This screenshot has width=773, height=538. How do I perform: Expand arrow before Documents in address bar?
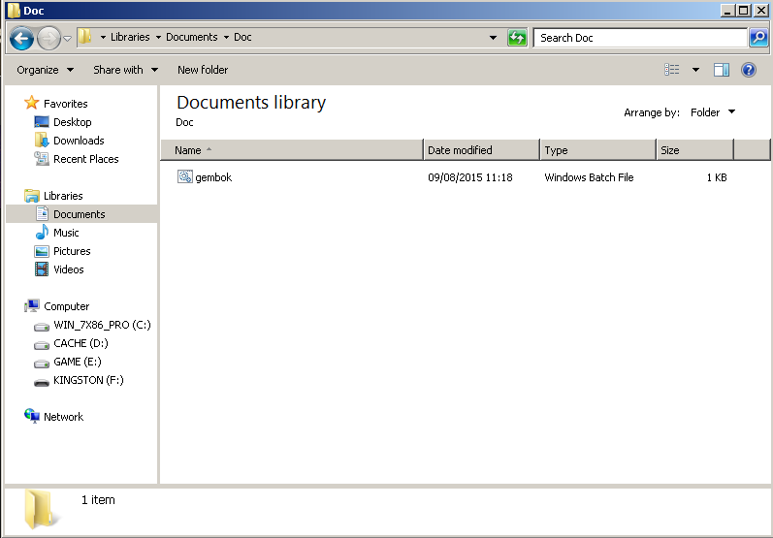[158, 38]
